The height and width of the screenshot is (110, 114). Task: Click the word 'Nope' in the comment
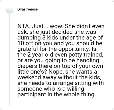(56, 72)
